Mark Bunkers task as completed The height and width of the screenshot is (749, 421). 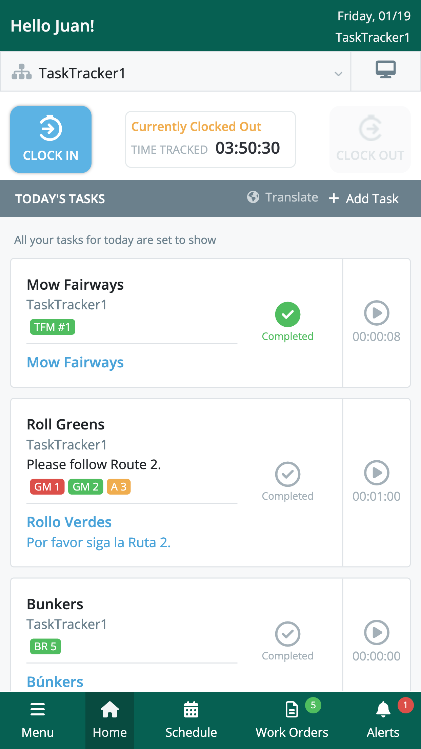tap(287, 634)
